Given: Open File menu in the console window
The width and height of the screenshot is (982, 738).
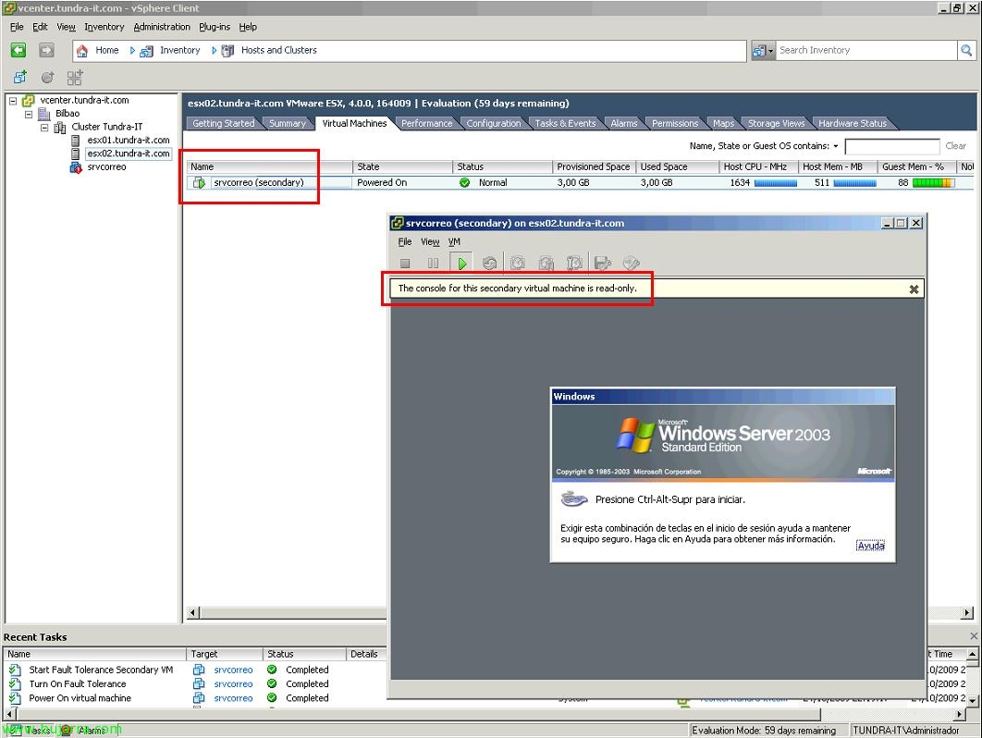Looking at the screenshot, I should click(405, 241).
